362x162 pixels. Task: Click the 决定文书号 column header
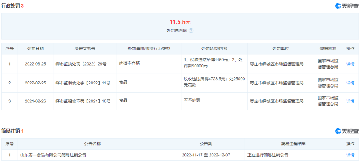[x=85, y=49]
